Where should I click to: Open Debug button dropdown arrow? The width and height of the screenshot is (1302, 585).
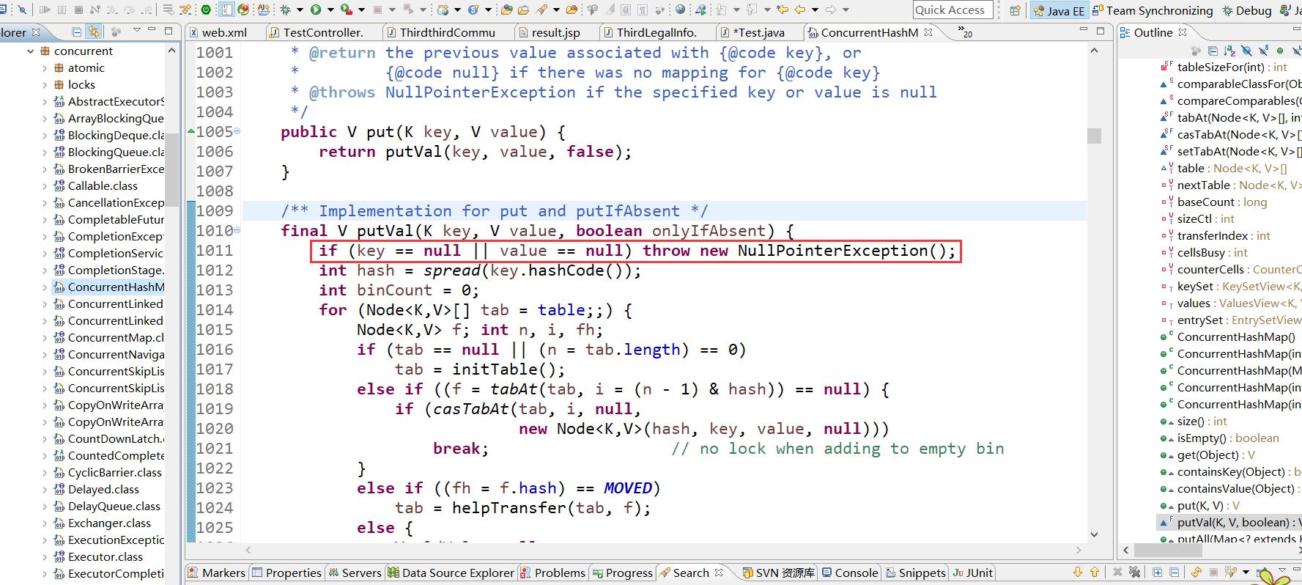pos(300,10)
